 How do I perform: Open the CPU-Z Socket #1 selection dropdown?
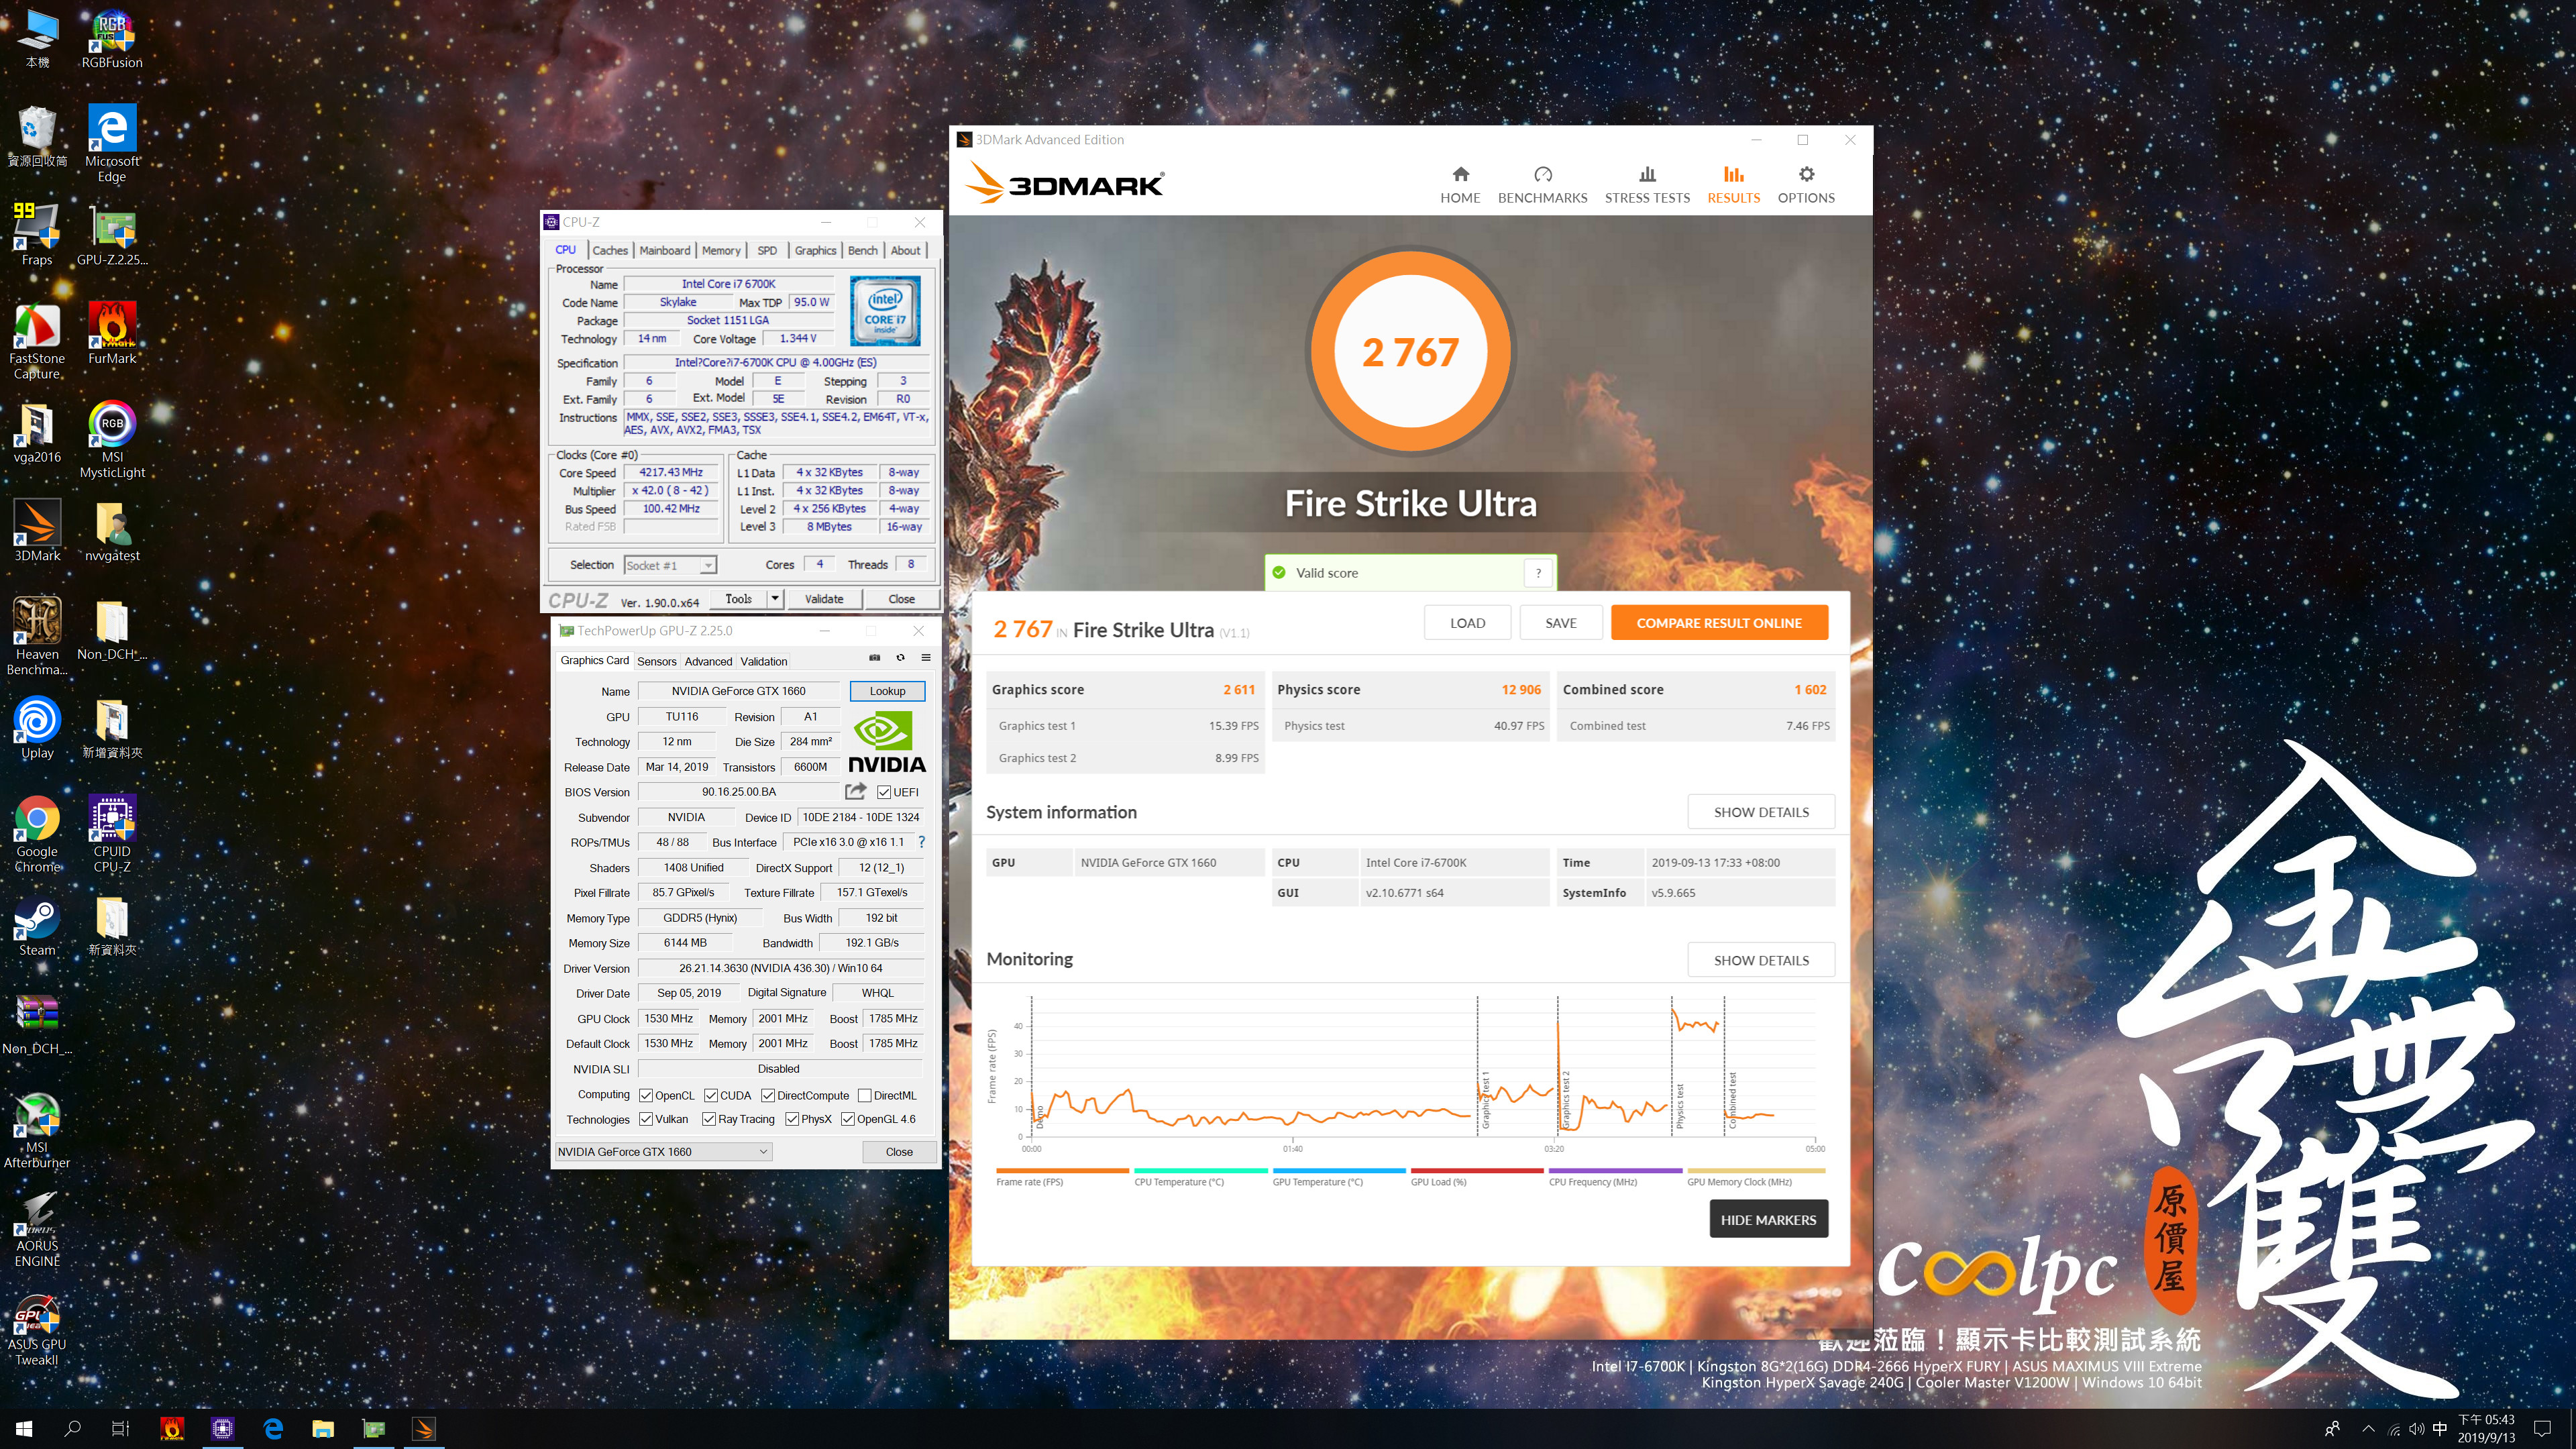pos(670,565)
